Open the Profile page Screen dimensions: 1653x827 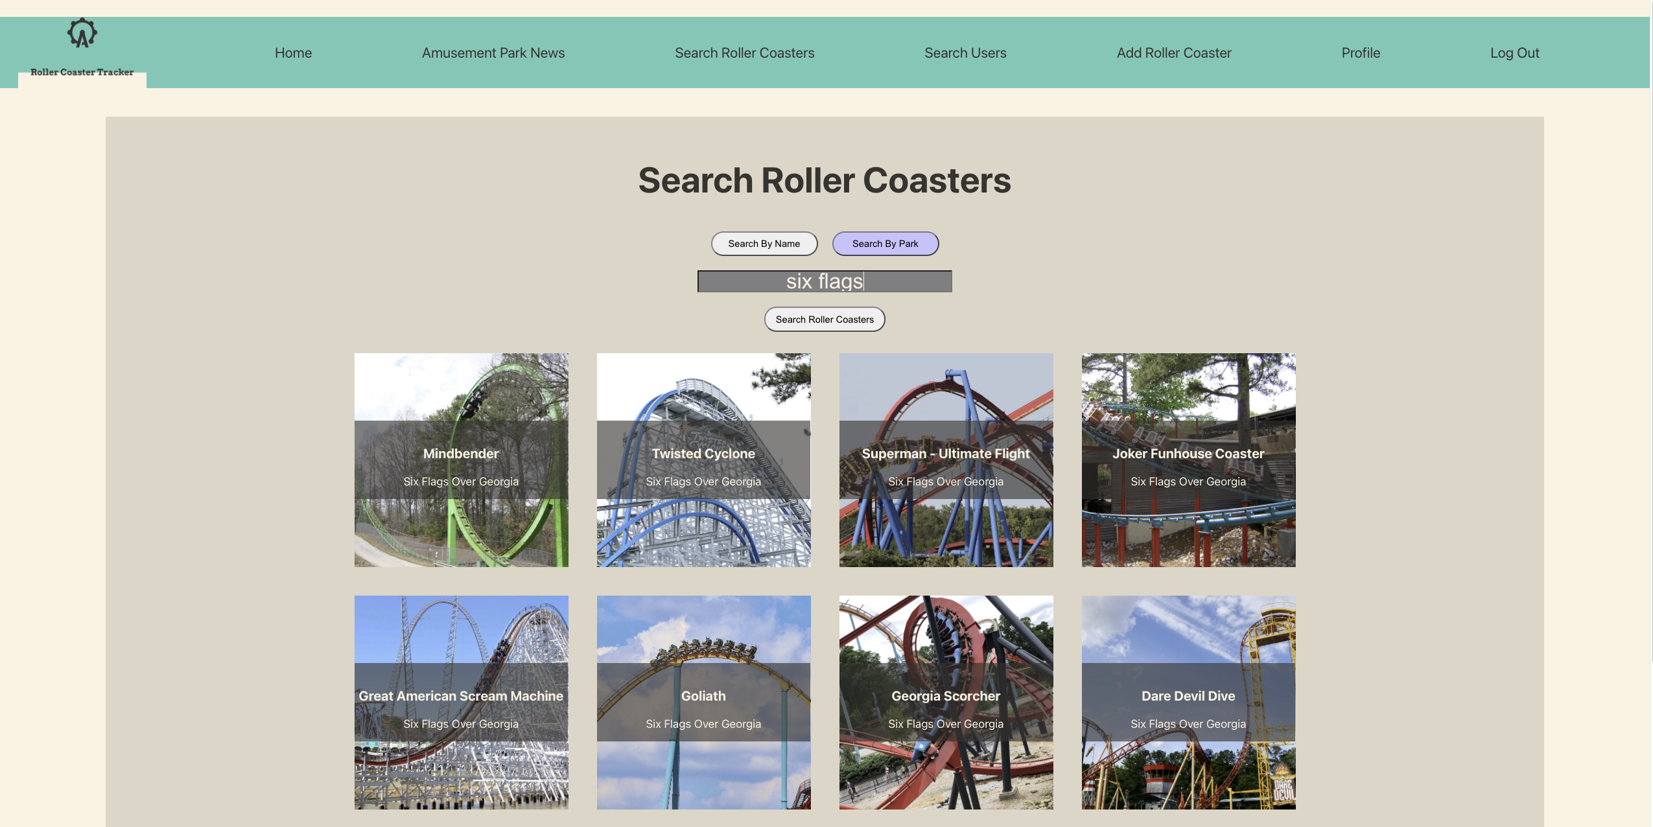tap(1361, 53)
